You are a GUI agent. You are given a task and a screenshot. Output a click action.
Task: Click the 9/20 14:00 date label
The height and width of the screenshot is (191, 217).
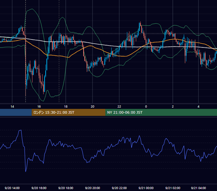(12, 188)
